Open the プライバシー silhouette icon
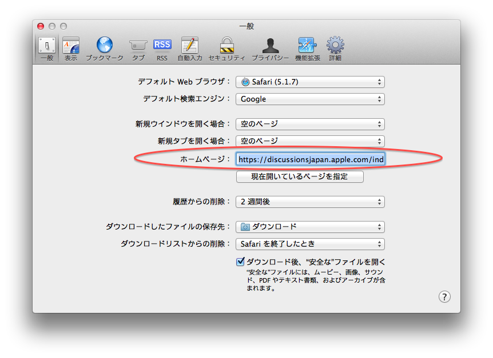The height and width of the screenshot is (358, 493). tap(271, 46)
